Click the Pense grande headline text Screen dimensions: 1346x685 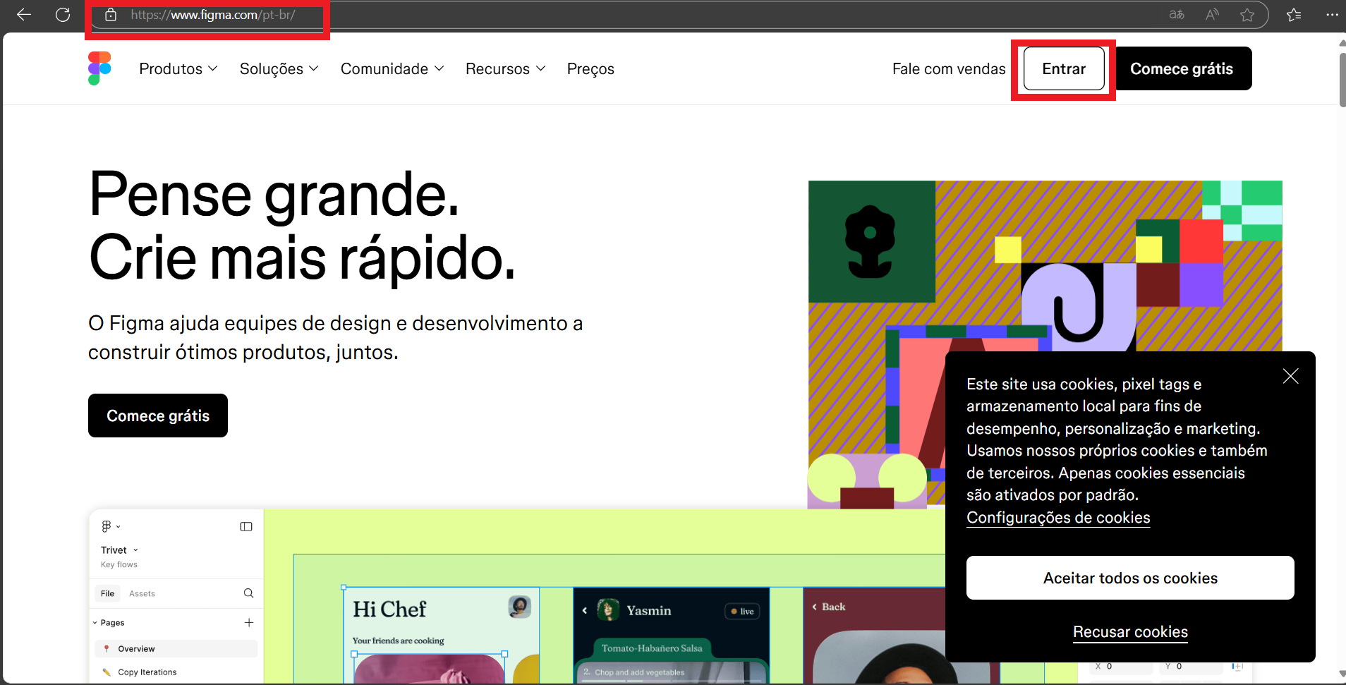274,195
